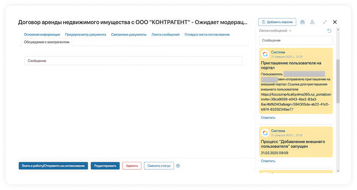Click Взять в работу/Отправить на согласование
This screenshot has height=190, width=357.
coord(53,166)
